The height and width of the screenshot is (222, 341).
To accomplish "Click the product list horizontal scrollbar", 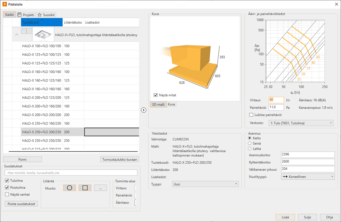I will [x=73, y=151].
